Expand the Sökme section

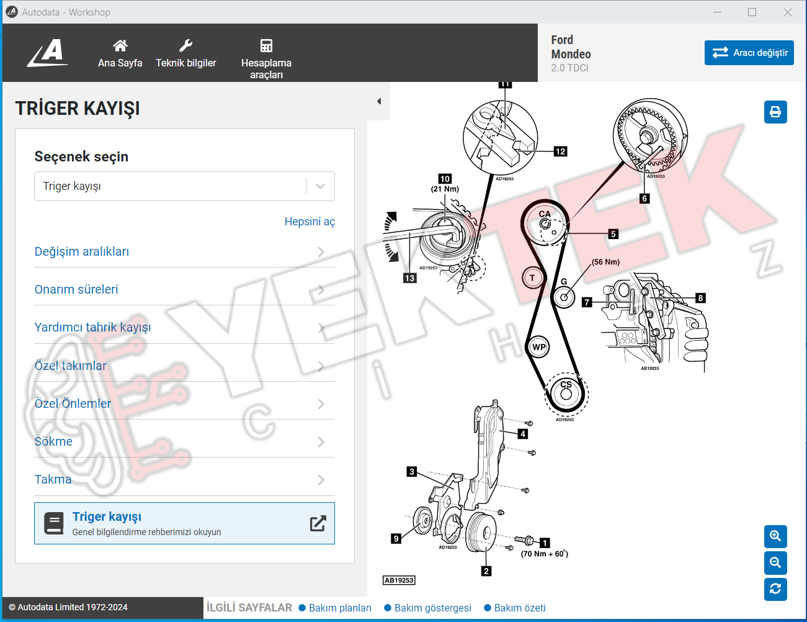[x=184, y=441]
